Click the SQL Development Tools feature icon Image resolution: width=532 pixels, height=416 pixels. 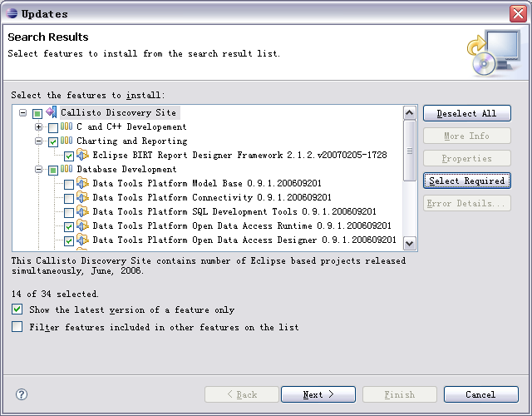pos(82,211)
